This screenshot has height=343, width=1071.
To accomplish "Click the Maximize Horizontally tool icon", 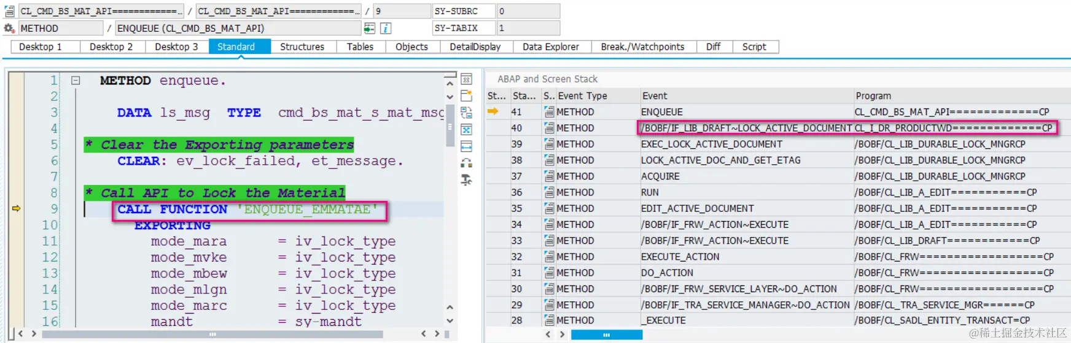I will tap(467, 146).
